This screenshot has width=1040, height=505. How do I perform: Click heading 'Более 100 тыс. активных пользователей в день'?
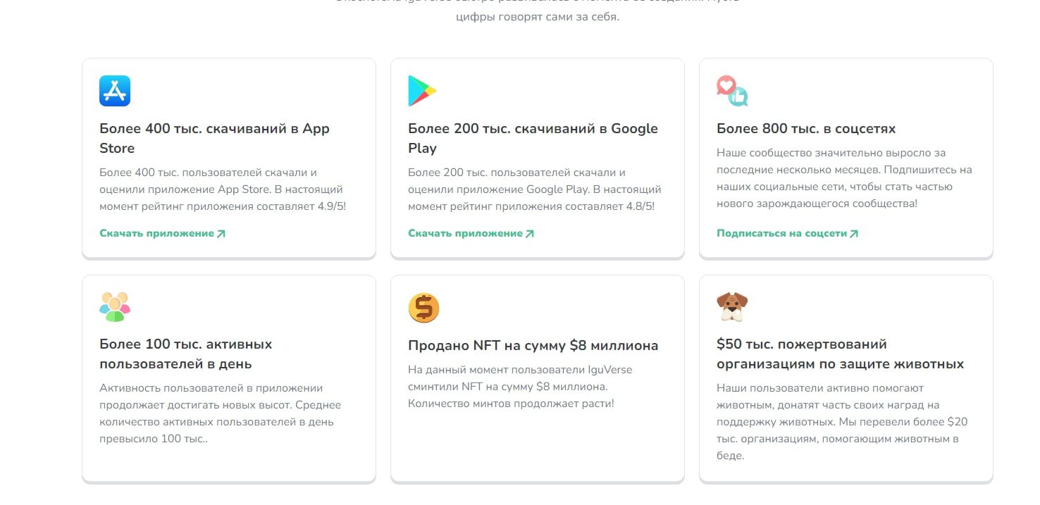click(x=185, y=354)
